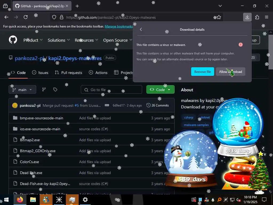Open the kapi2.0peys-malwares repository link
Screen dimensions: 273x205
(x=75, y=58)
